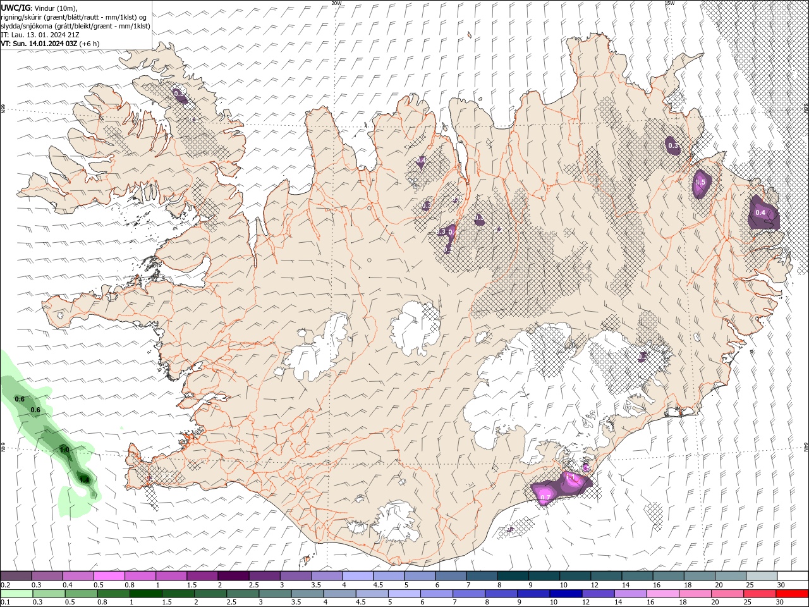Pick the light pink swatch between 16 and 18, lower scale
This screenshot has width=809, height=607.
pyautogui.click(x=663, y=594)
